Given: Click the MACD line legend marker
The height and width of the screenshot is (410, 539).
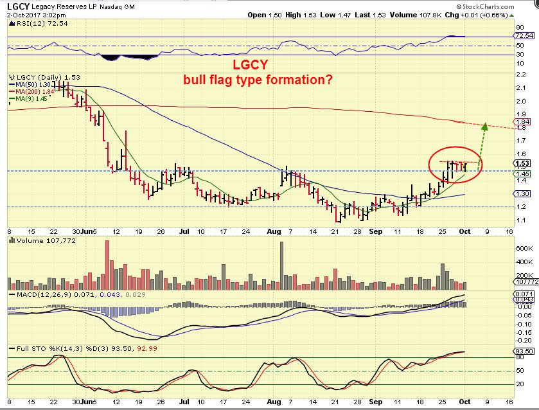Looking at the screenshot, I should tap(12, 295).
